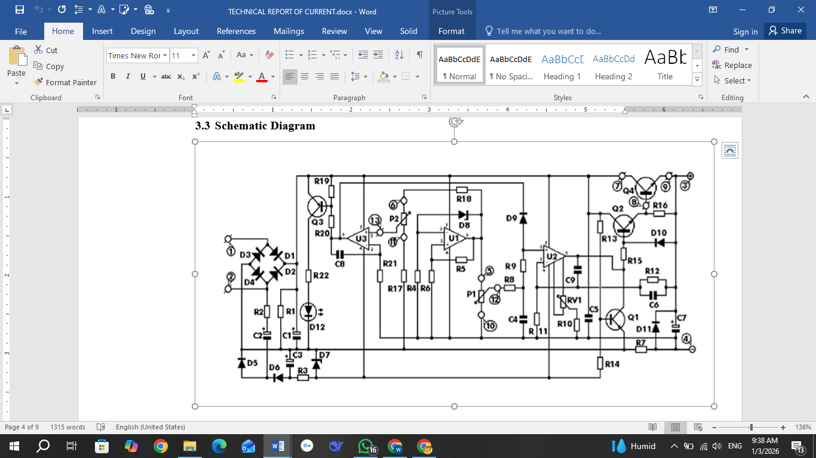Toggle Subscript formatting
816x458 pixels.
[181, 76]
